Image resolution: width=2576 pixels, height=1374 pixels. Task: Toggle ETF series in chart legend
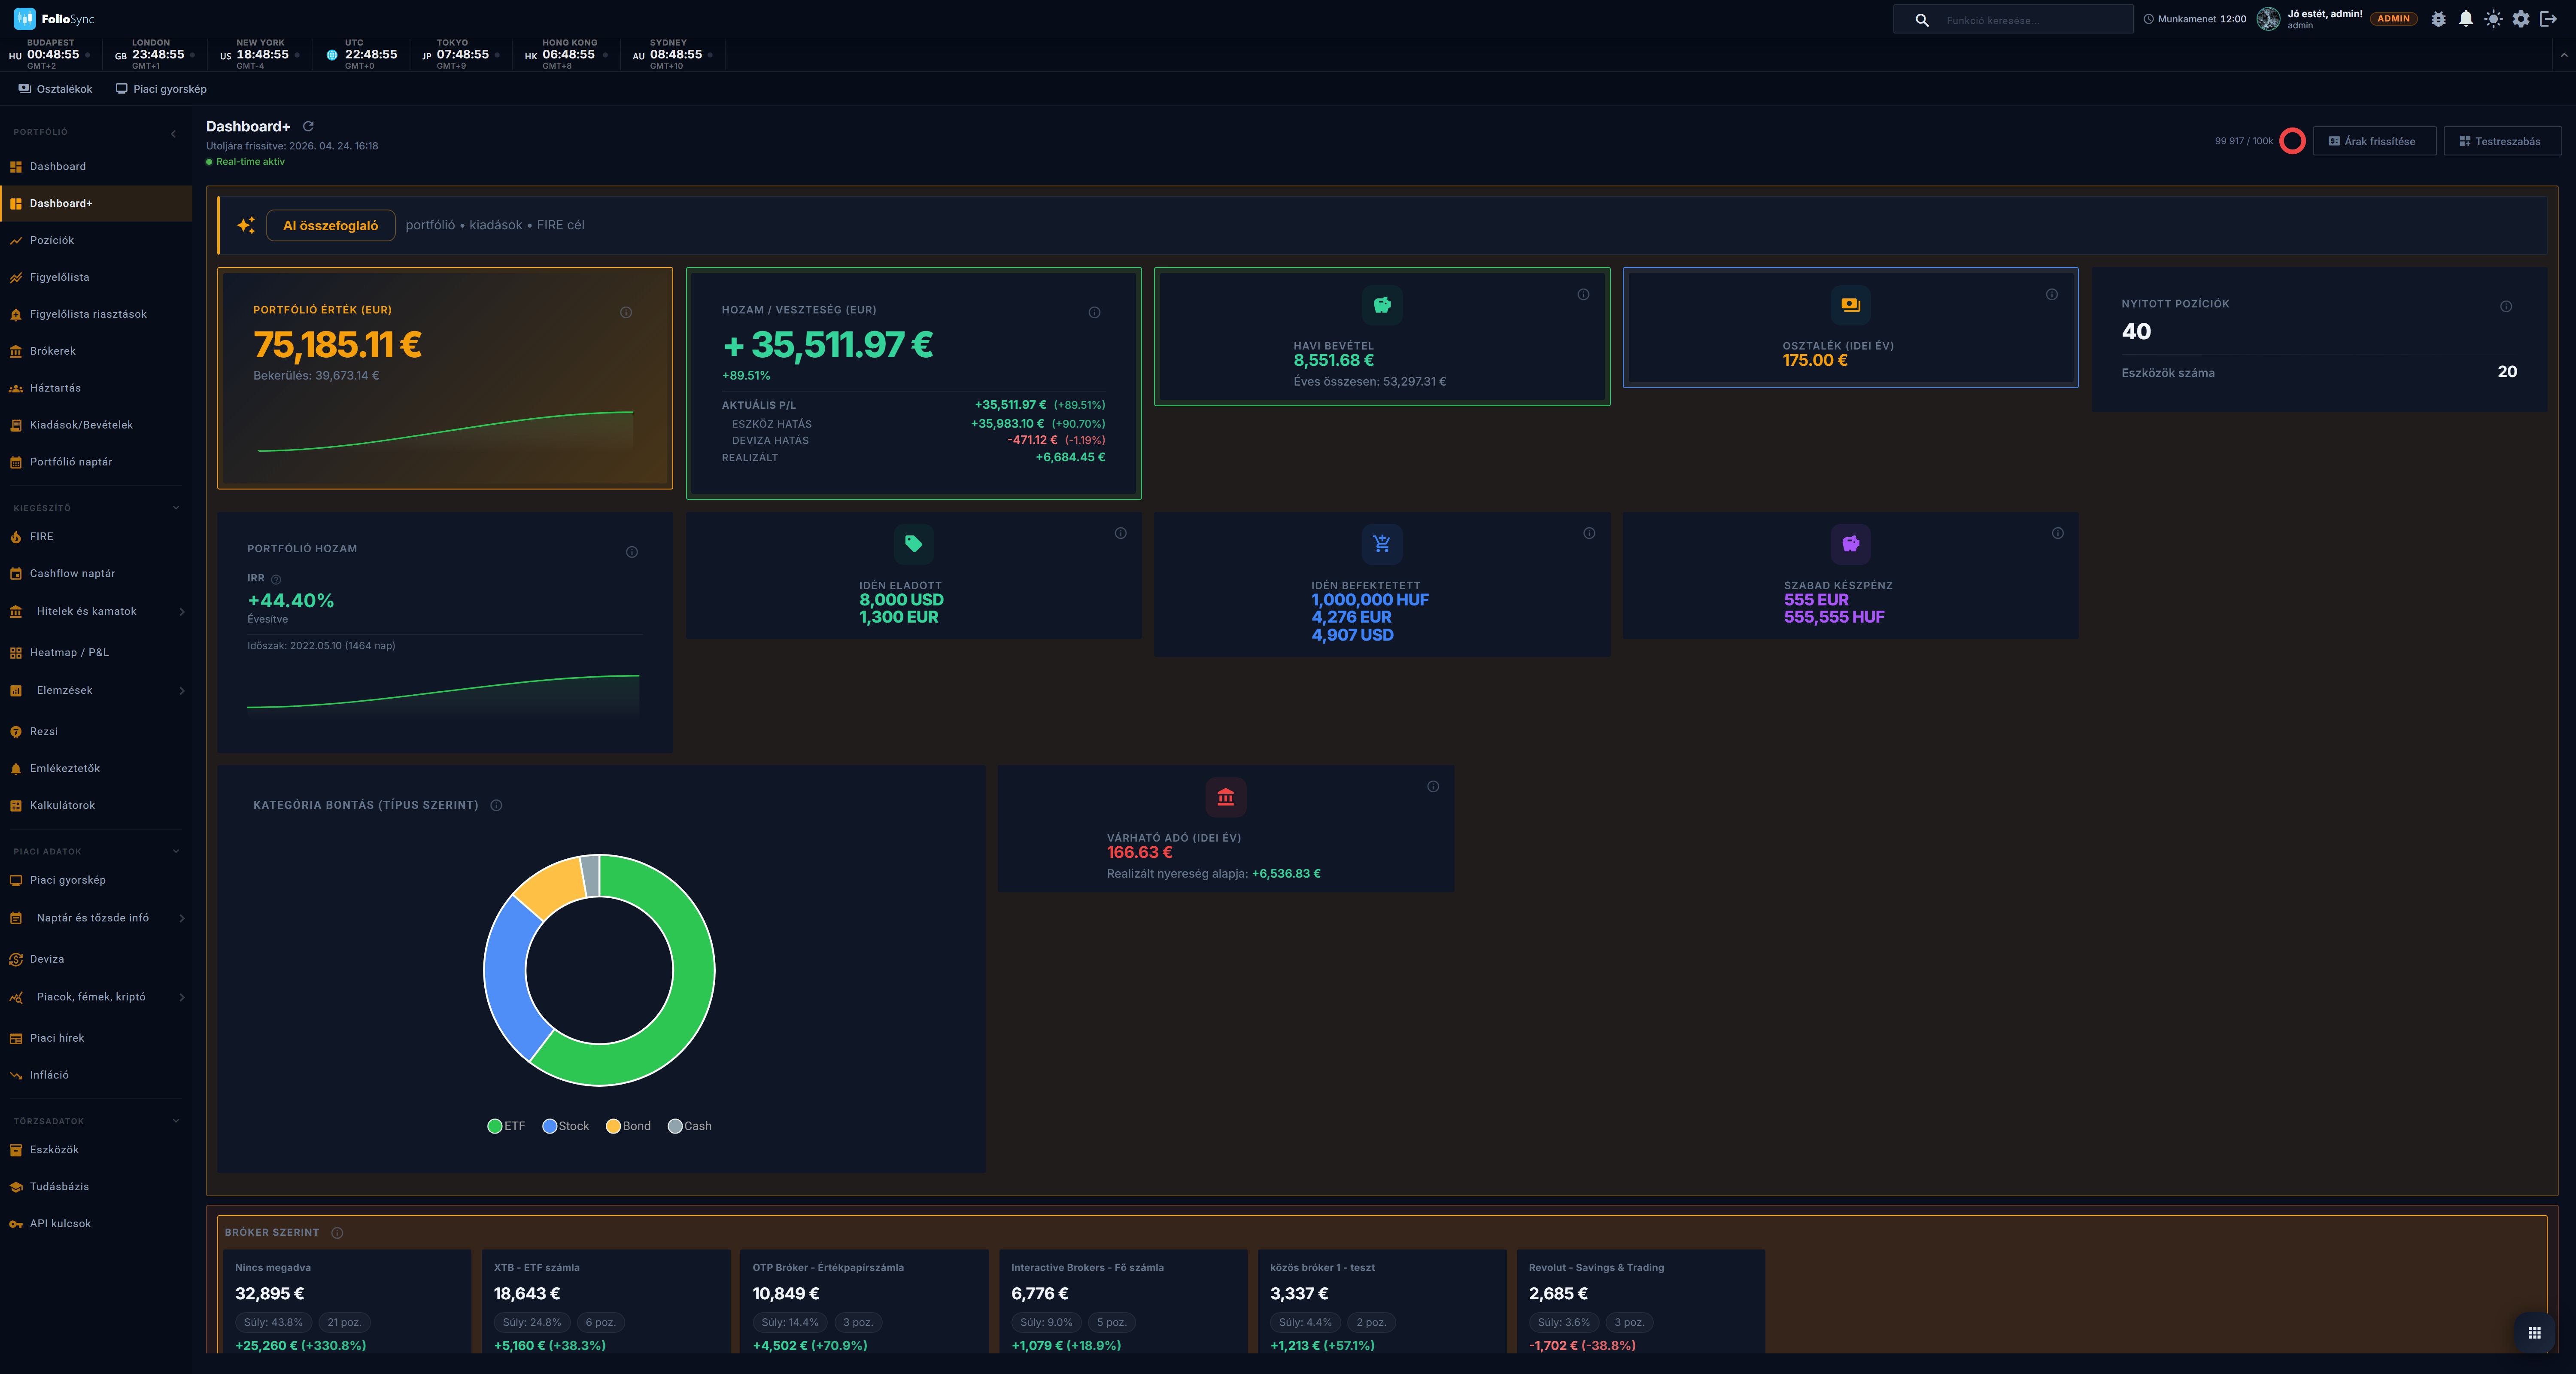tap(506, 1126)
